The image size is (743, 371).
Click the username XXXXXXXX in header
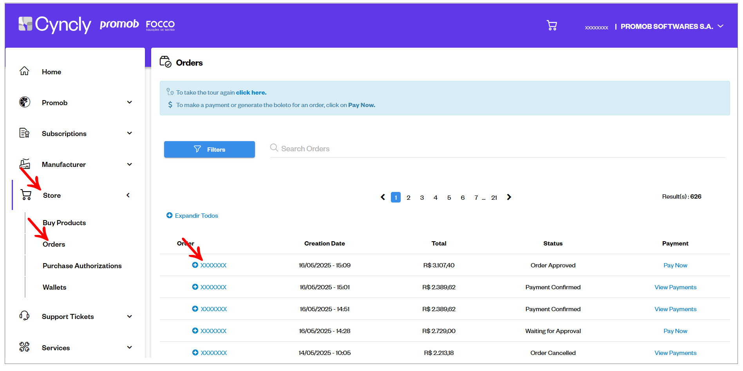(597, 28)
